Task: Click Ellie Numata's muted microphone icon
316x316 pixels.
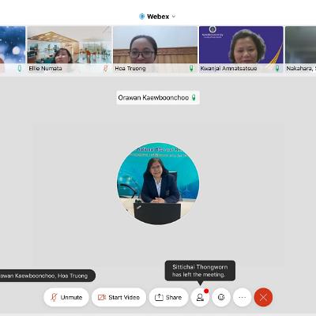Action: click(x=105, y=69)
